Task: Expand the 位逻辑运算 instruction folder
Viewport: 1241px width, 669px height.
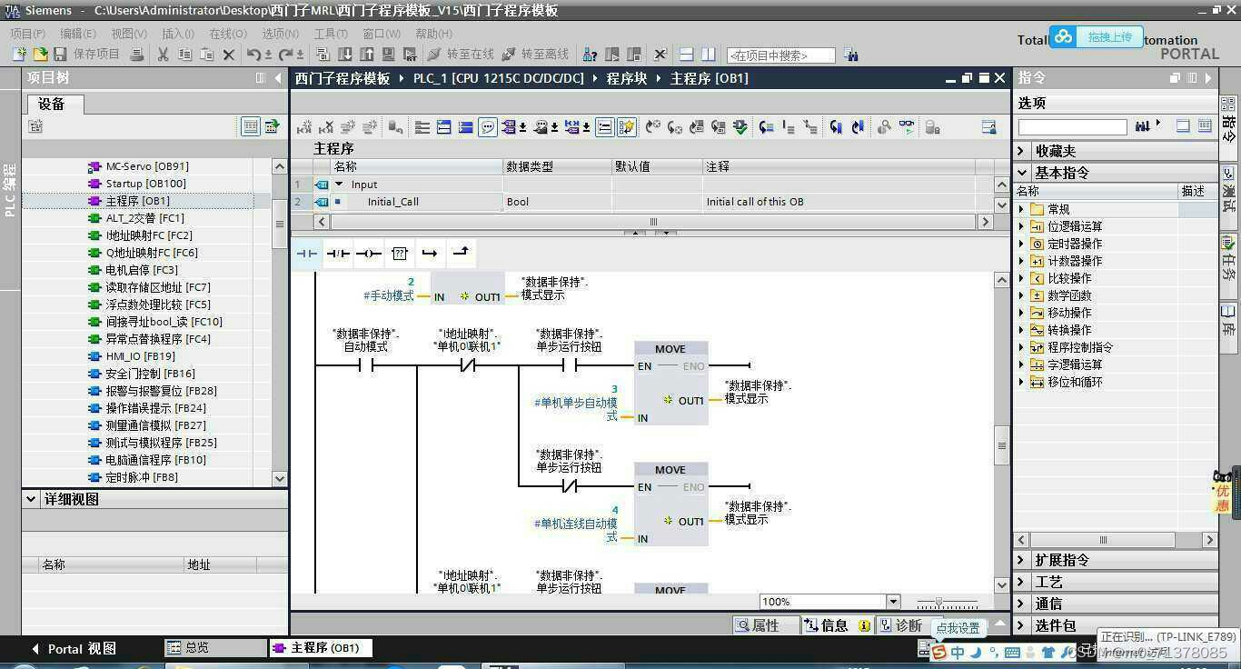Action: [x=1021, y=226]
